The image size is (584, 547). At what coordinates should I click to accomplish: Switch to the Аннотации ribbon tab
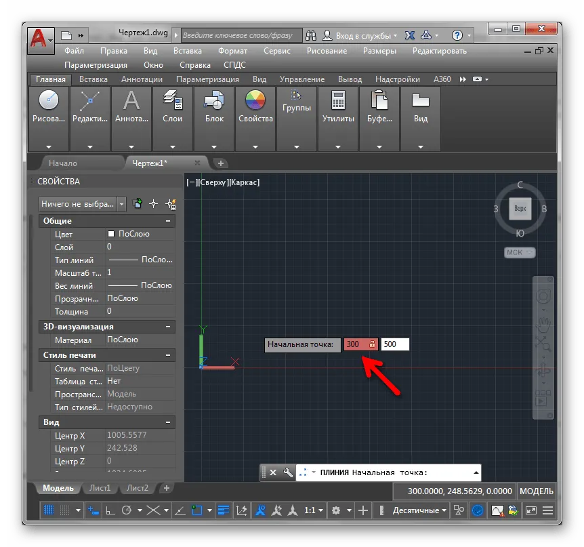pos(142,79)
